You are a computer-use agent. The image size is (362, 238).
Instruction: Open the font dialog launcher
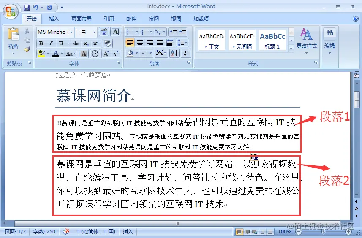coord(118,62)
